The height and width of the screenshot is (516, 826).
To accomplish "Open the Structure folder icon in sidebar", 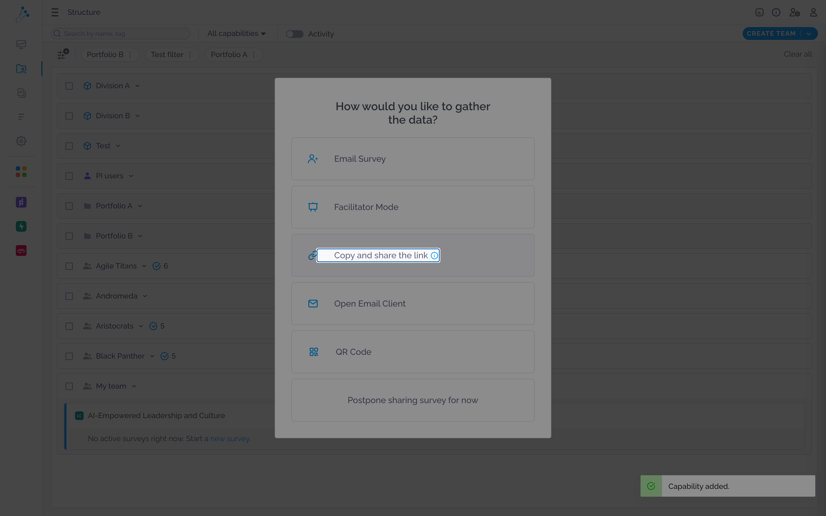I will [x=21, y=69].
